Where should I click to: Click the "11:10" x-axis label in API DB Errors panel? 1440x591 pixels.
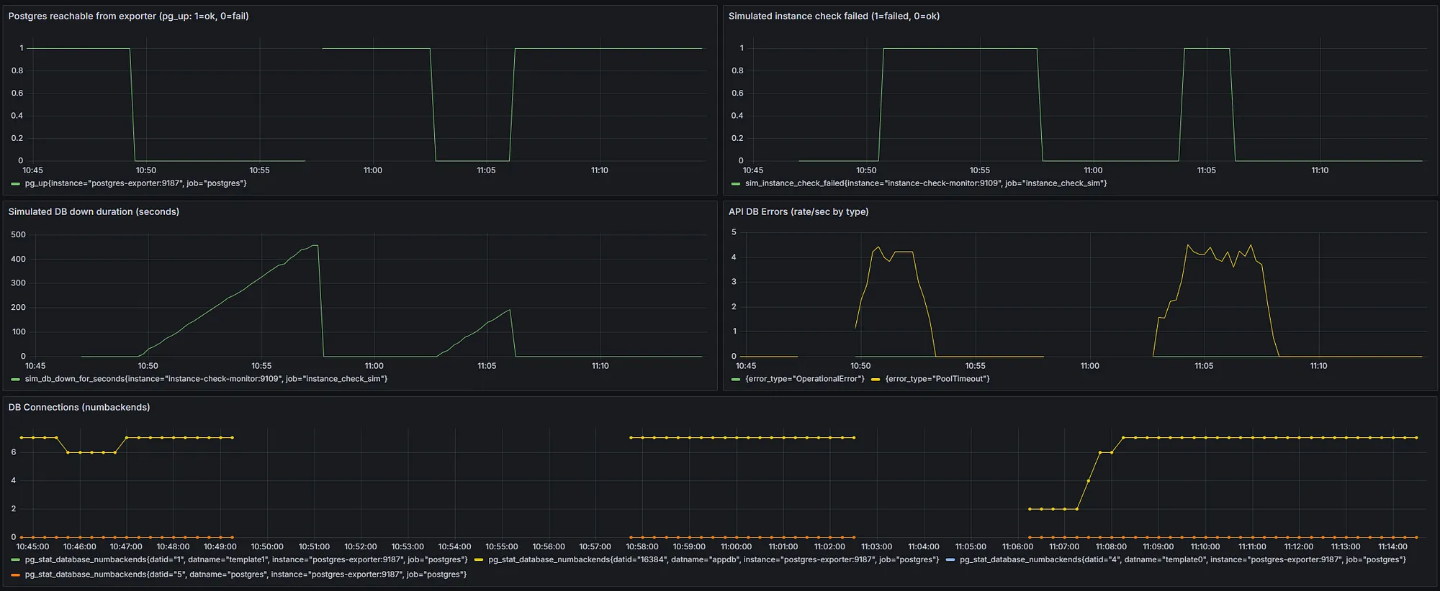point(1318,366)
